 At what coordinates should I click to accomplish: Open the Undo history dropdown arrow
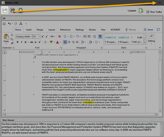coord(12,24)
